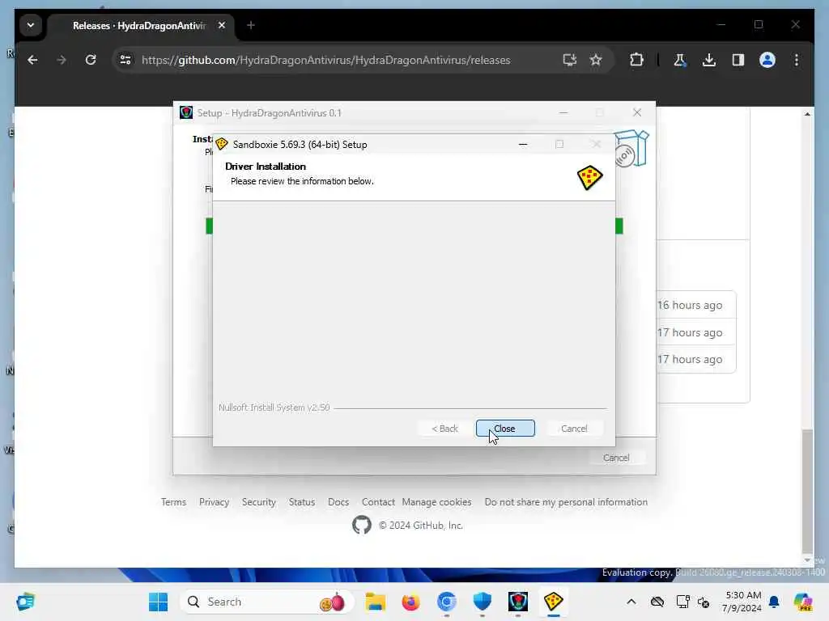Viewport: 829px width, 621px height.
Task: Click the Privacy footer link
Action: tap(214, 501)
